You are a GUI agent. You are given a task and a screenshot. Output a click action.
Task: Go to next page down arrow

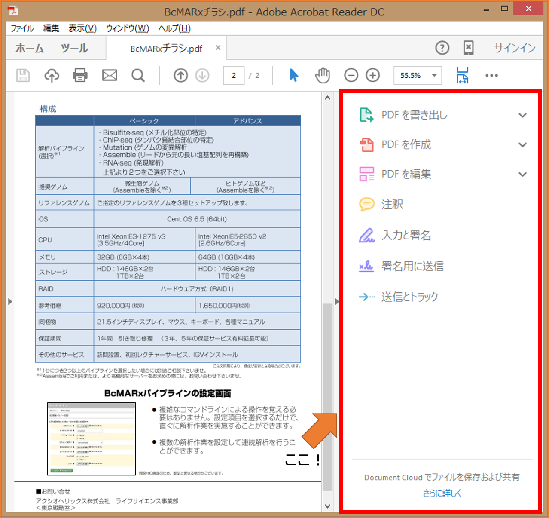tap(202, 76)
